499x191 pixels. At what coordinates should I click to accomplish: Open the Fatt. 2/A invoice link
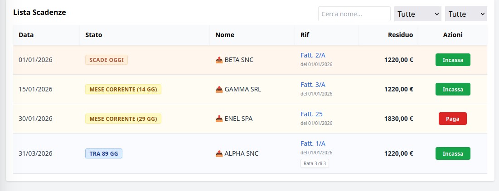click(313, 55)
